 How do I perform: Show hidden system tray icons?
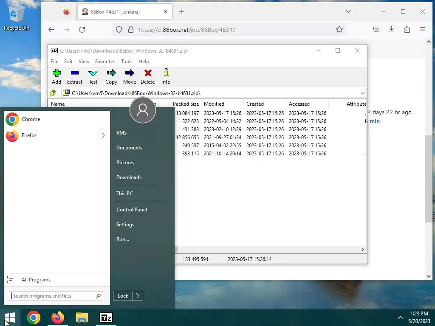pyautogui.click(x=400, y=318)
